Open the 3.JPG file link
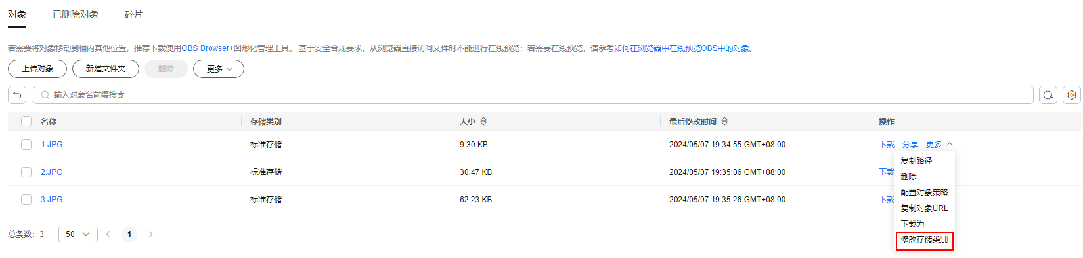The height and width of the screenshot is (258, 1083). coord(52,200)
